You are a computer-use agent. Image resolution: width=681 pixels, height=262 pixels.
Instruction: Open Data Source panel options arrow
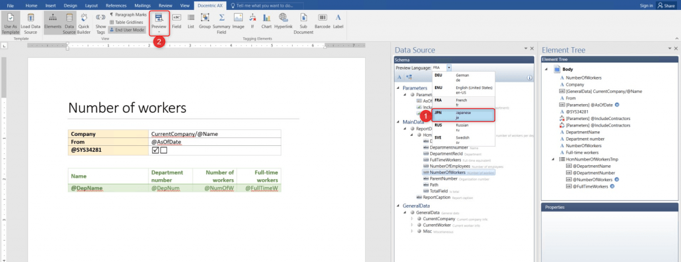(526, 48)
